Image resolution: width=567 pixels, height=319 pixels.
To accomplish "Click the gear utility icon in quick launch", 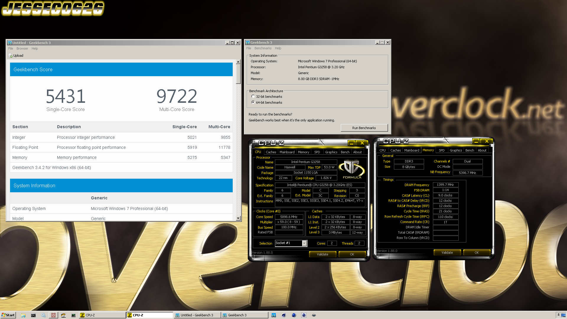I will point(43,315).
